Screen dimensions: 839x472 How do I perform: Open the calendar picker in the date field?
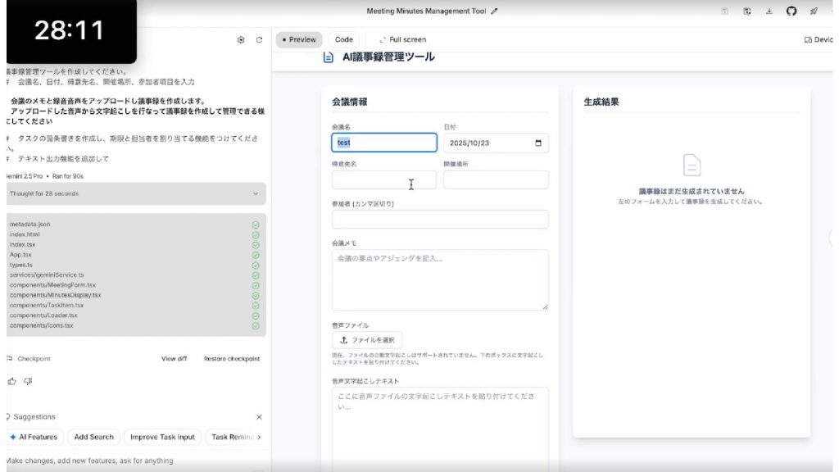pyautogui.click(x=538, y=143)
